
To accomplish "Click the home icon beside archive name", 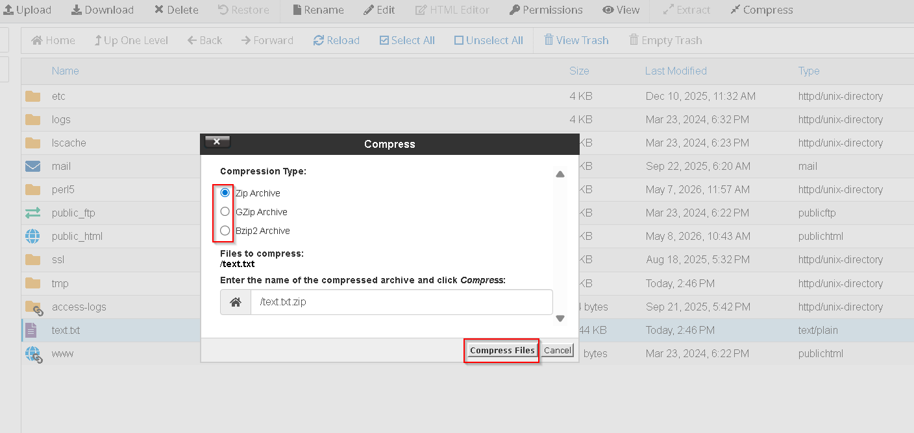I will [x=236, y=302].
